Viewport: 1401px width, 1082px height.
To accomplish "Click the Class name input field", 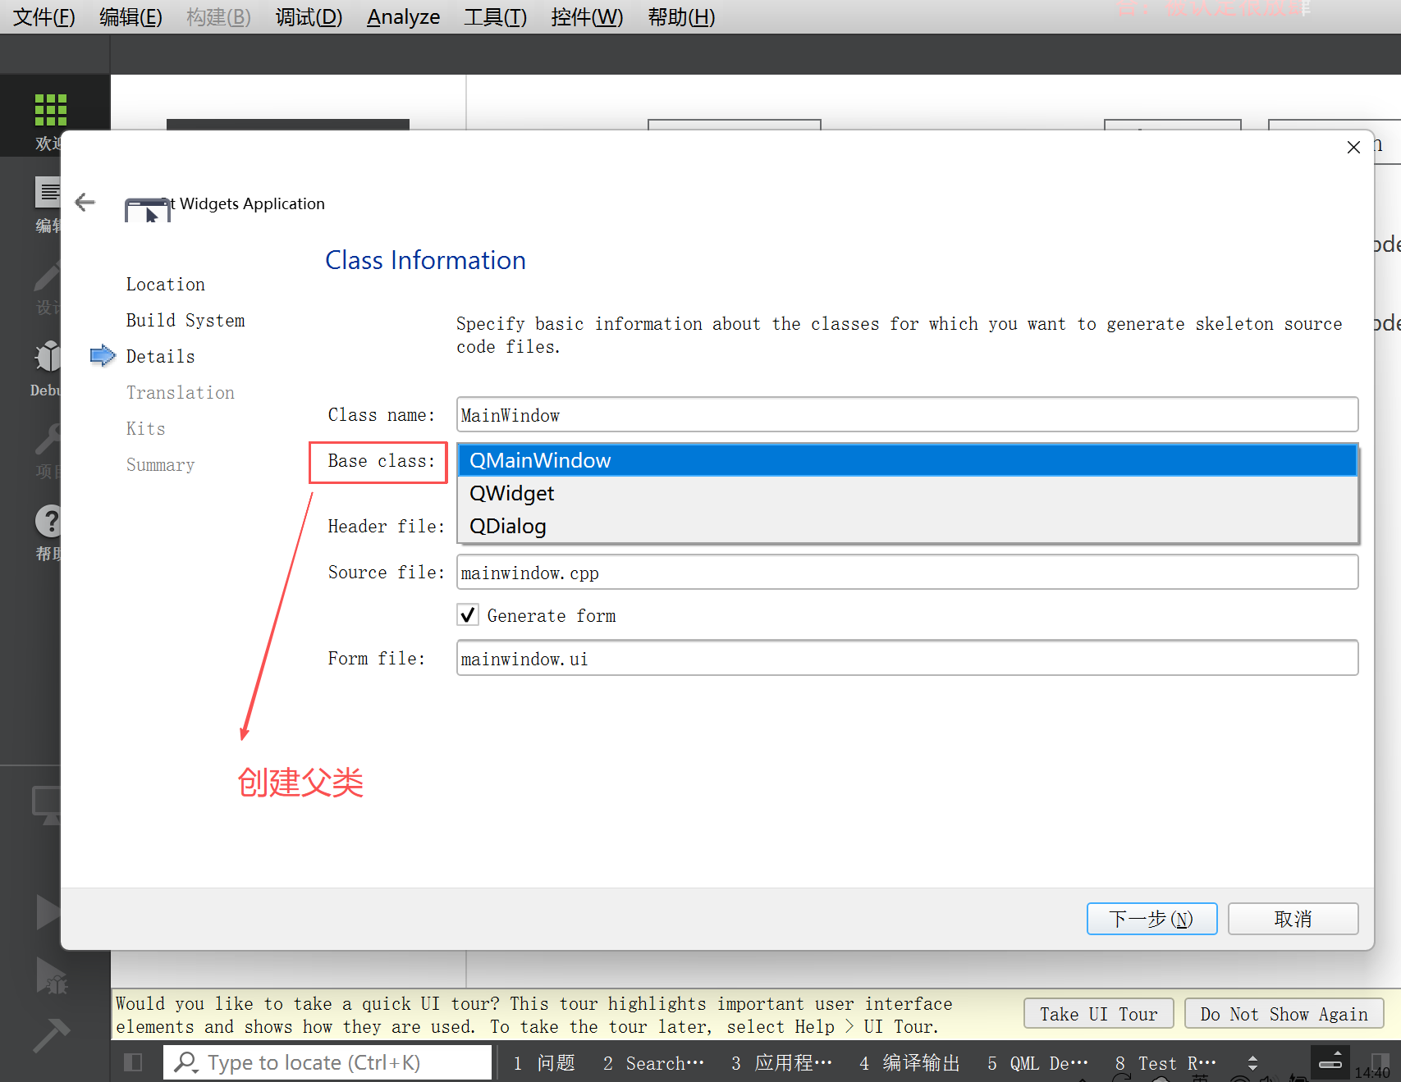I will pos(907,414).
